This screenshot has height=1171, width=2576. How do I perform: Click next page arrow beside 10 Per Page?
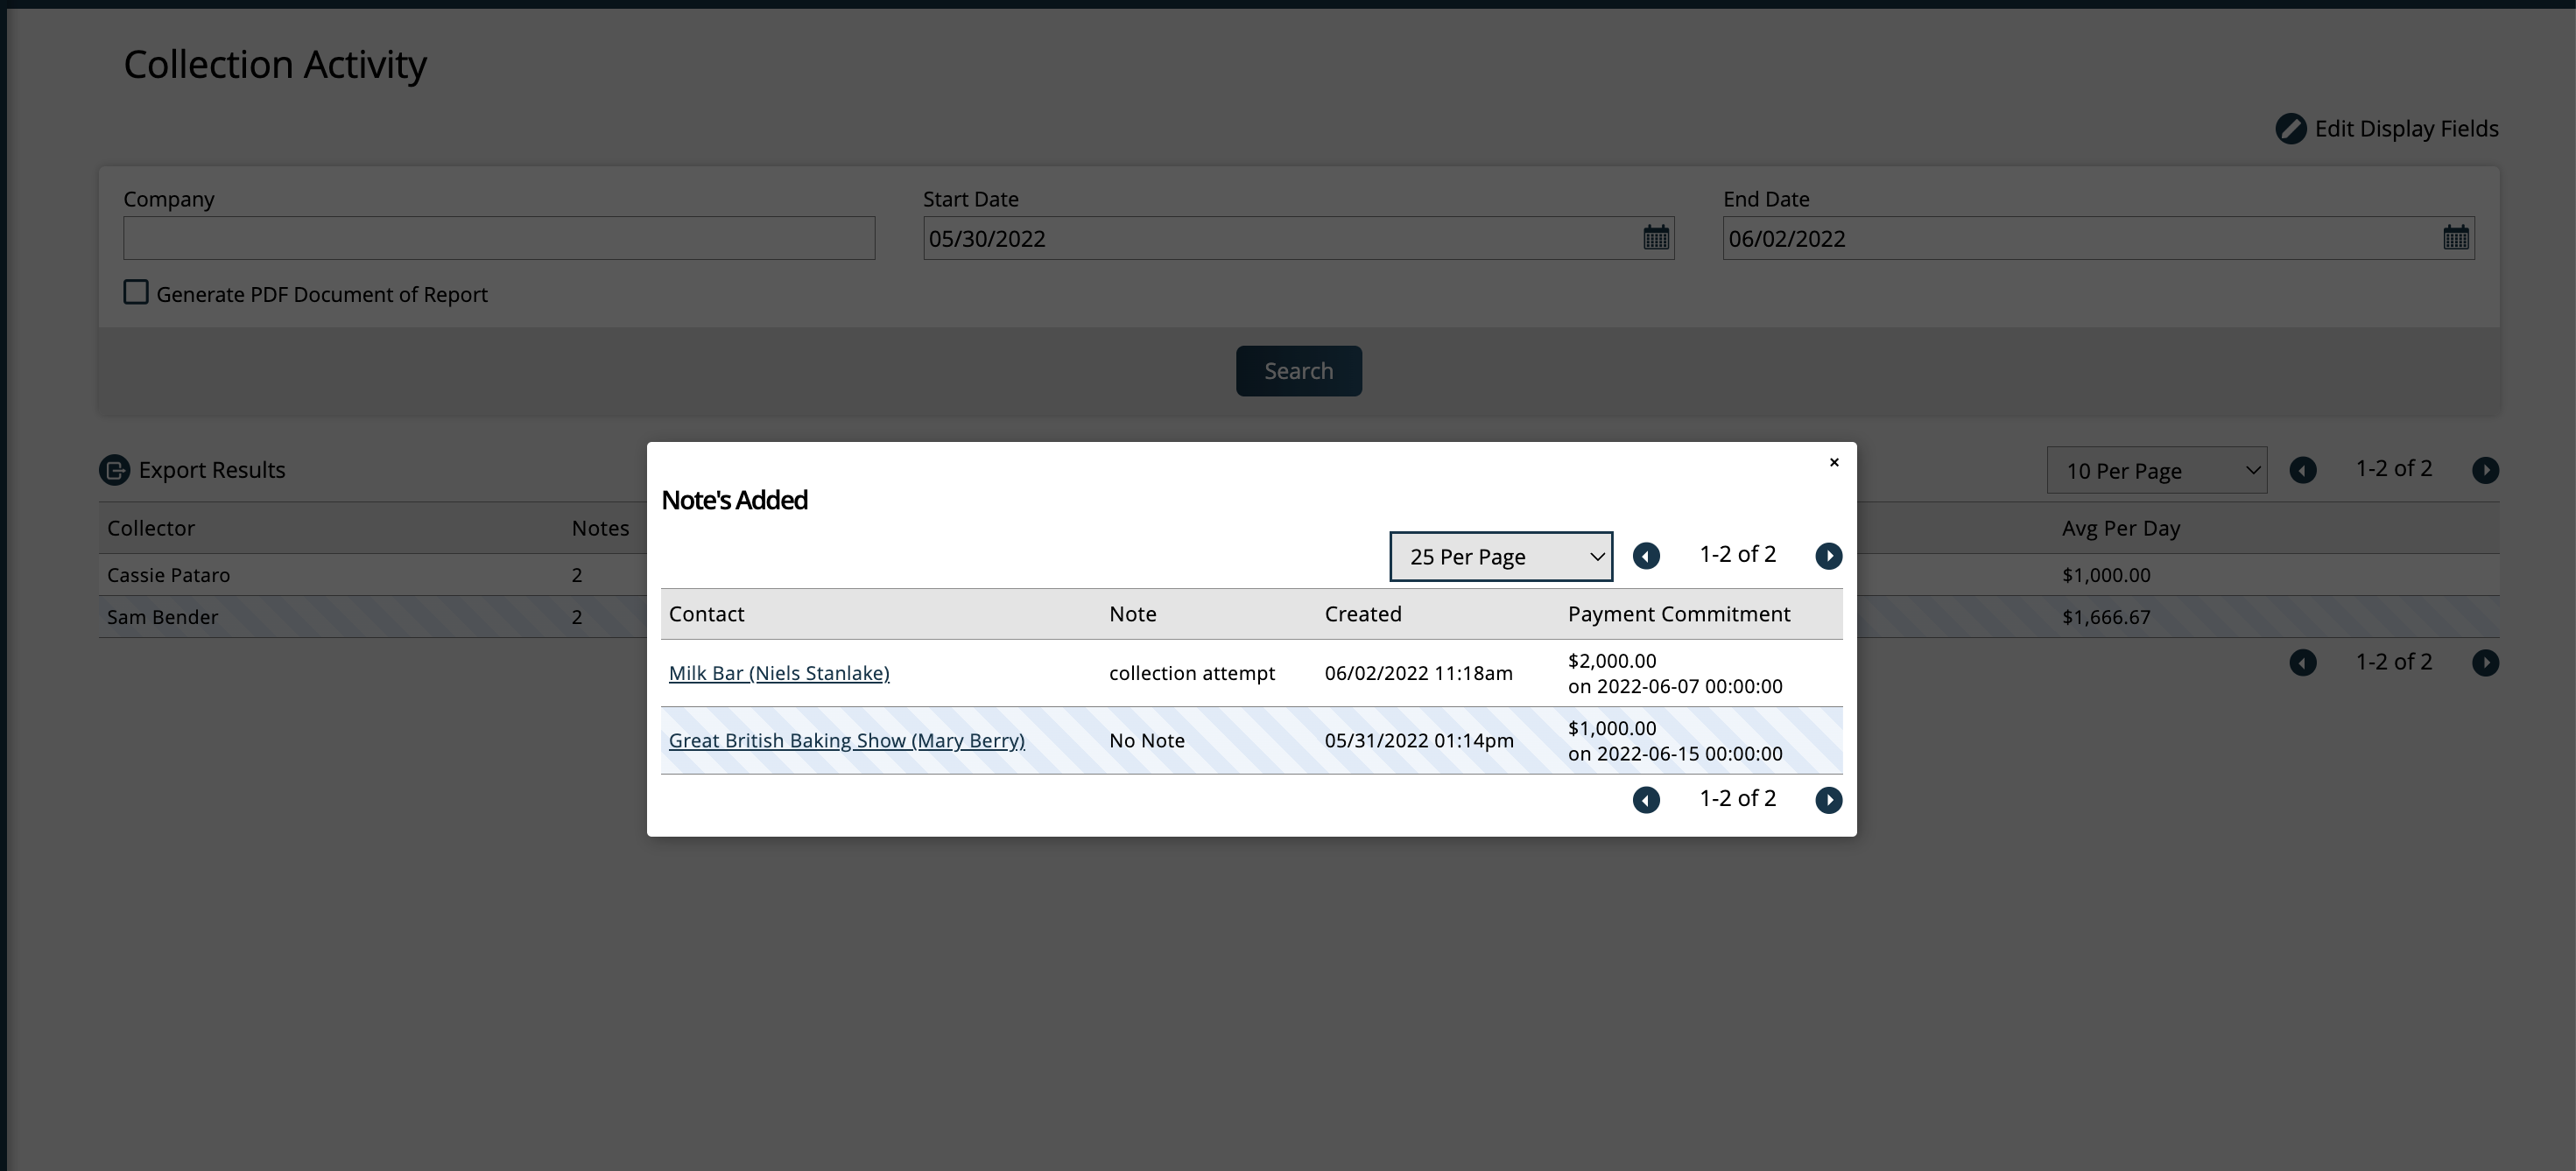point(2485,470)
